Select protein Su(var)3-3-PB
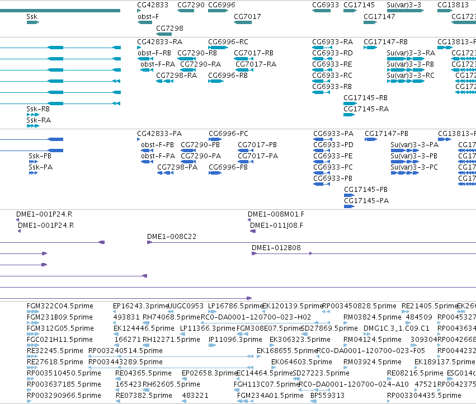The width and height of the screenshot is (476, 404). pos(414,156)
